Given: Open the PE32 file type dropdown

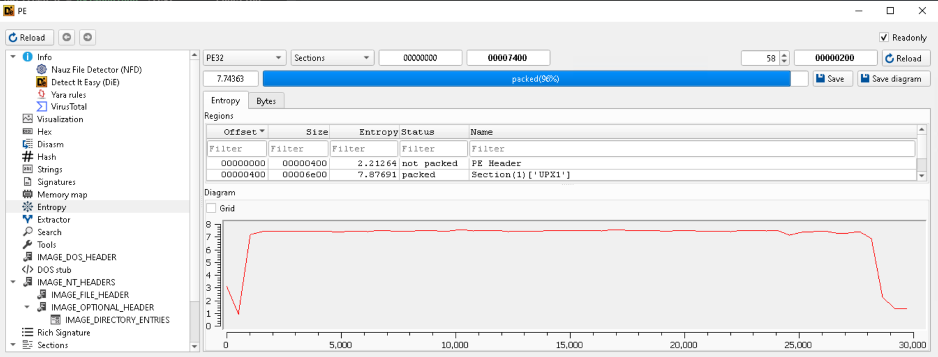Looking at the screenshot, I should (x=244, y=58).
